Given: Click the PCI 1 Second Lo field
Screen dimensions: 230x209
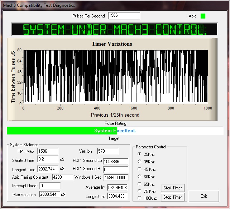Looking at the screenshot, I should click(x=116, y=162).
